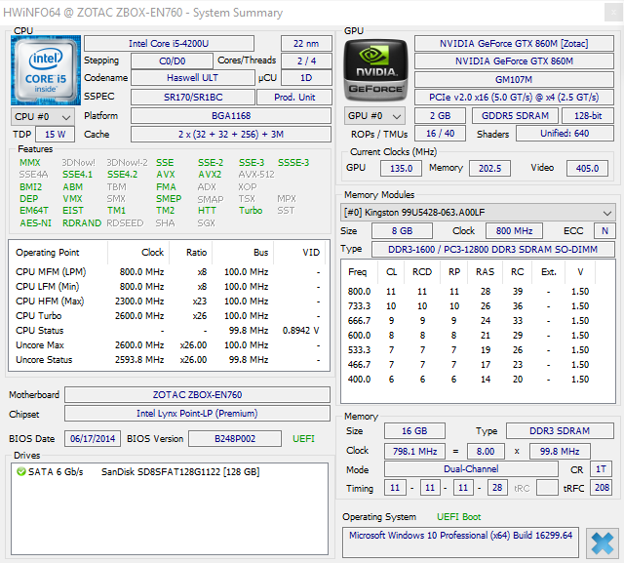Image resolution: width=624 pixels, height=563 pixels.
Task: Click the C0/D0 stepping value
Action: pyautogui.click(x=172, y=60)
